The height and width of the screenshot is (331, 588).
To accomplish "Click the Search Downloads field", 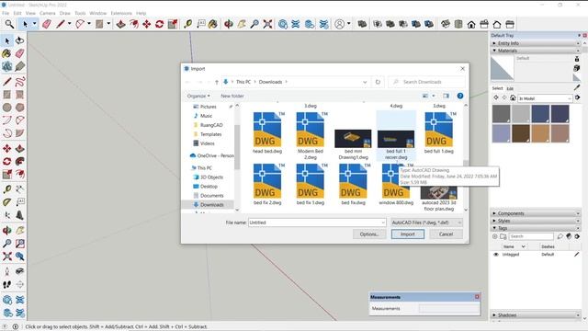I will pyautogui.click(x=426, y=82).
